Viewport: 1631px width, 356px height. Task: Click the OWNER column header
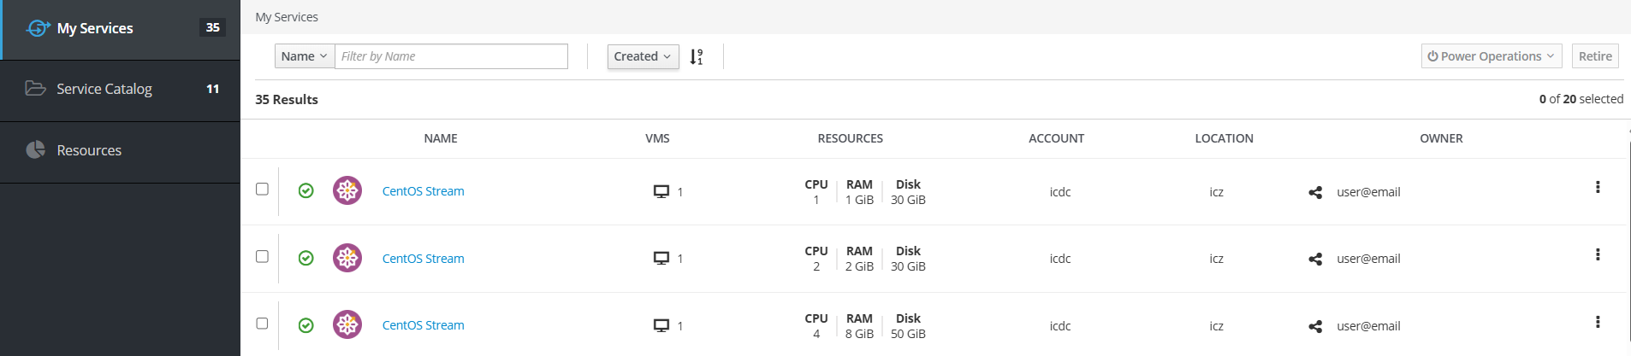tap(1441, 138)
